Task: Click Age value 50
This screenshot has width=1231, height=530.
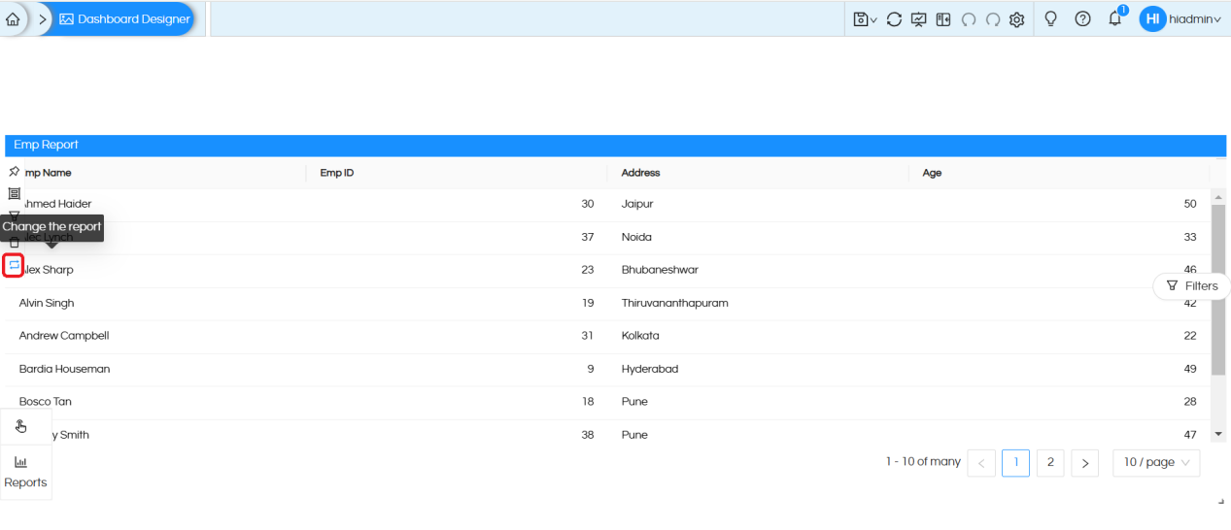Action: point(1190,204)
